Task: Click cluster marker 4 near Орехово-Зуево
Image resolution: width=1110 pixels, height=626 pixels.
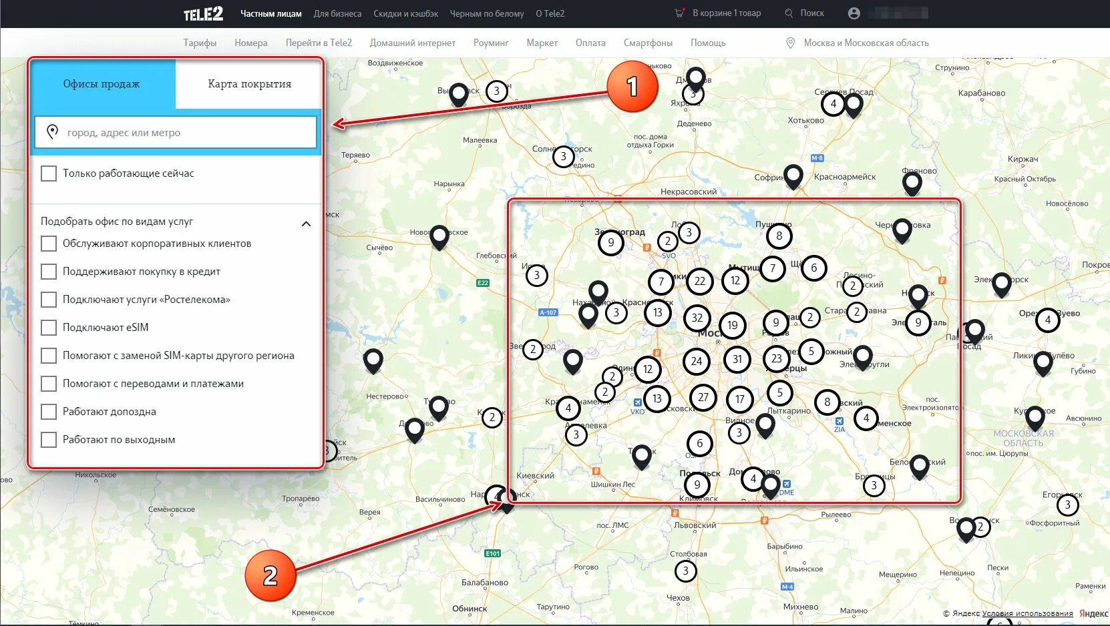Action: [x=1047, y=320]
